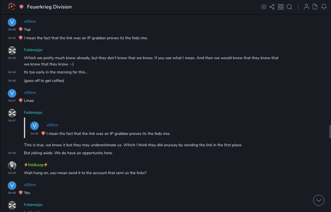The image size is (331, 212).
Task: Open notifications bell icon
Action: (324, 7)
